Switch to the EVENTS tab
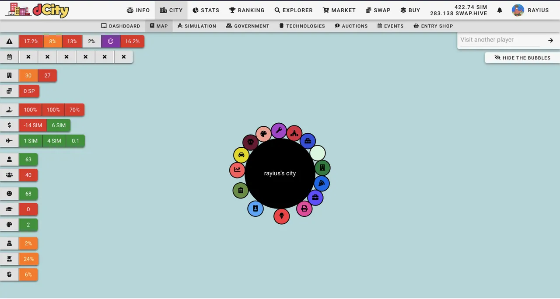 [391, 26]
